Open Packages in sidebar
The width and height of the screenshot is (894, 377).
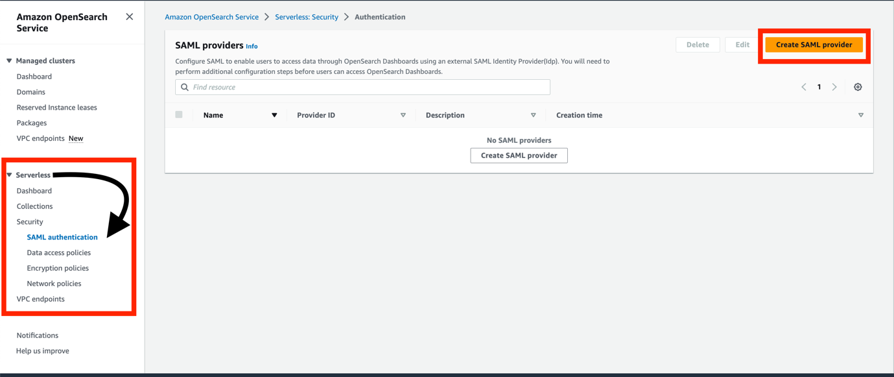click(x=32, y=123)
